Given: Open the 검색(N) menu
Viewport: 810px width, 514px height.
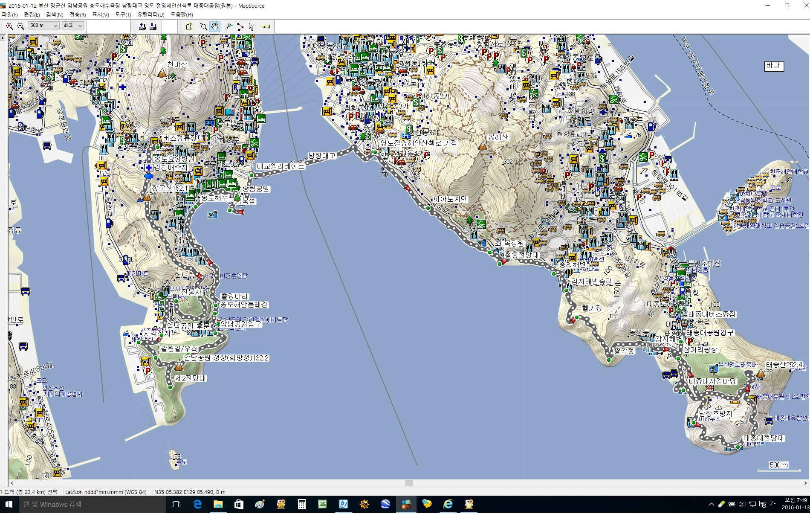Looking at the screenshot, I should coord(55,15).
